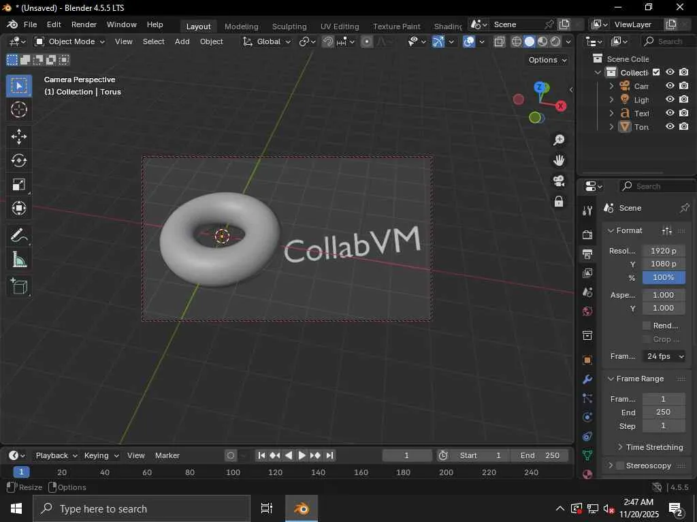Expand the Camera item in outliner
Image resolution: width=697 pixels, height=522 pixels.
click(x=611, y=86)
